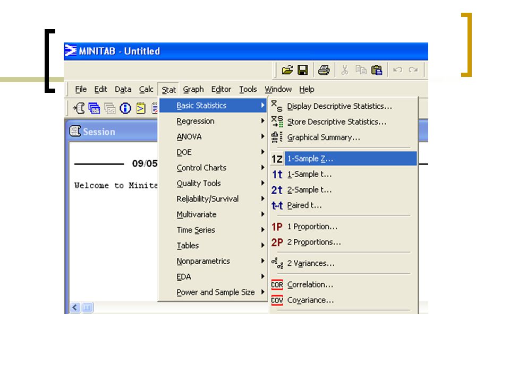510x382 pixels.
Task: Click the Session window scroll-with-arrow toolbar icon
Action: (79, 108)
